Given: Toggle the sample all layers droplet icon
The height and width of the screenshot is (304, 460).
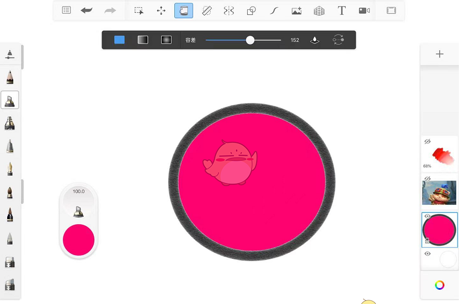Looking at the screenshot, I should click(x=314, y=40).
